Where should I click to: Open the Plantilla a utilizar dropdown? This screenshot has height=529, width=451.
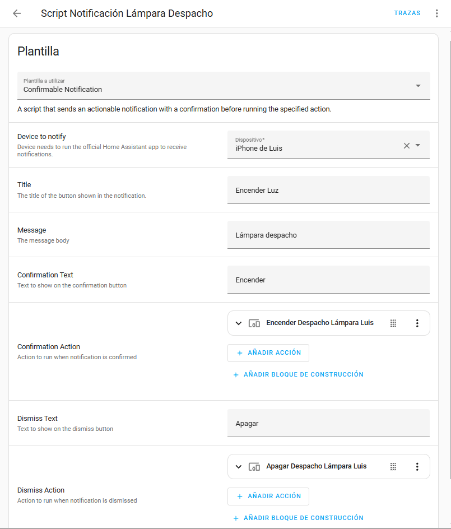coord(418,86)
